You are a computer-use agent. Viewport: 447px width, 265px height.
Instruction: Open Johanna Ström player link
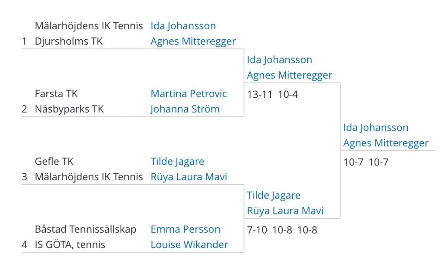185,109
